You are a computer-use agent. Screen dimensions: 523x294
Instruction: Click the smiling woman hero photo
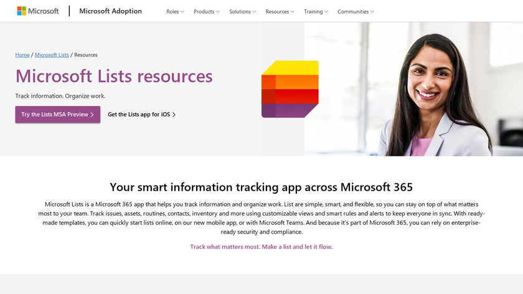[413, 89]
